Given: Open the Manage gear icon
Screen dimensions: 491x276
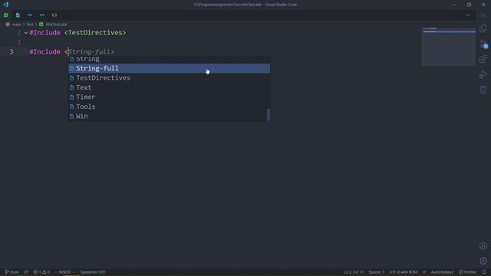Looking at the screenshot, I should 483,261.
